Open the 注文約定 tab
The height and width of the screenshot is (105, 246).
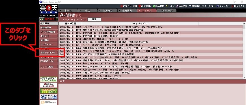(x=107, y=11)
